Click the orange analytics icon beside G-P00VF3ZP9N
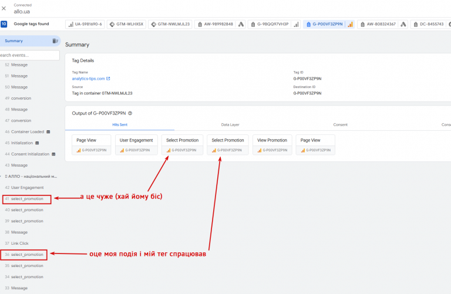The height and width of the screenshot is (294, 451). pyautogui.click(x=350, y=25)
